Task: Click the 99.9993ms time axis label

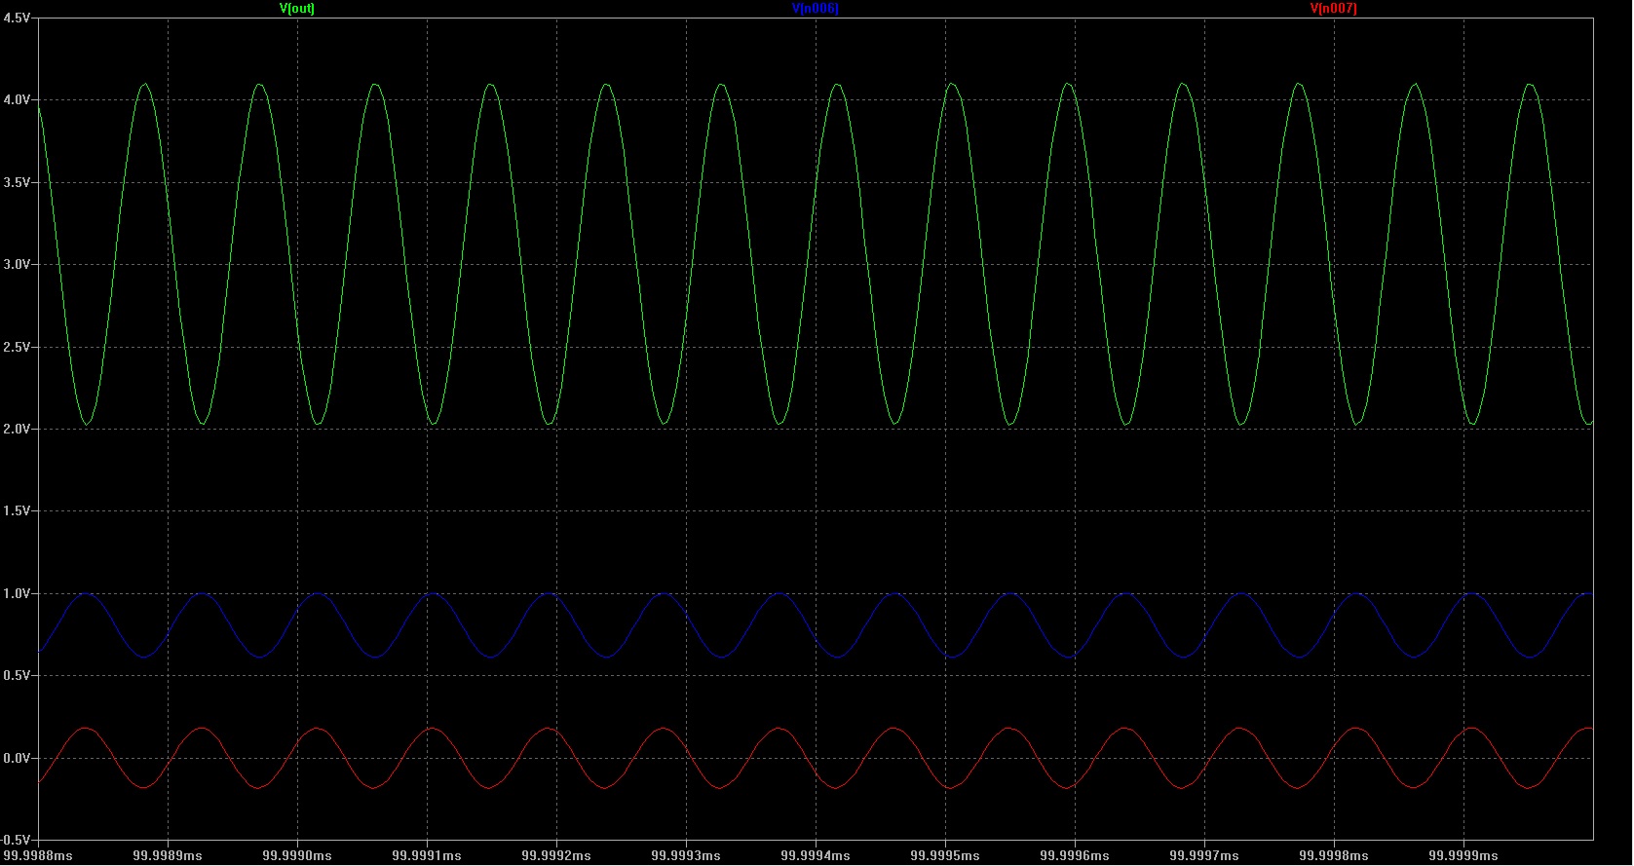Action: tap(686, 855)
